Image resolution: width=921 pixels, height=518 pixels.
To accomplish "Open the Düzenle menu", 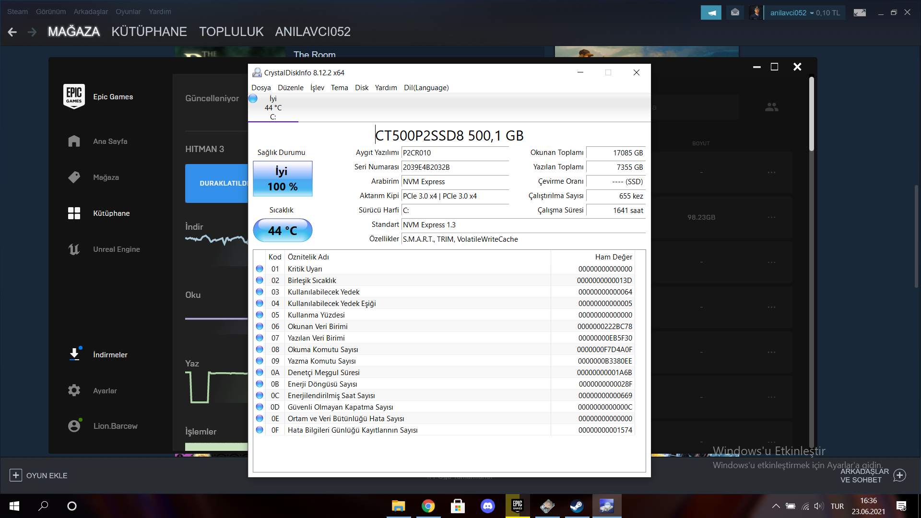I will coord(290,88).
